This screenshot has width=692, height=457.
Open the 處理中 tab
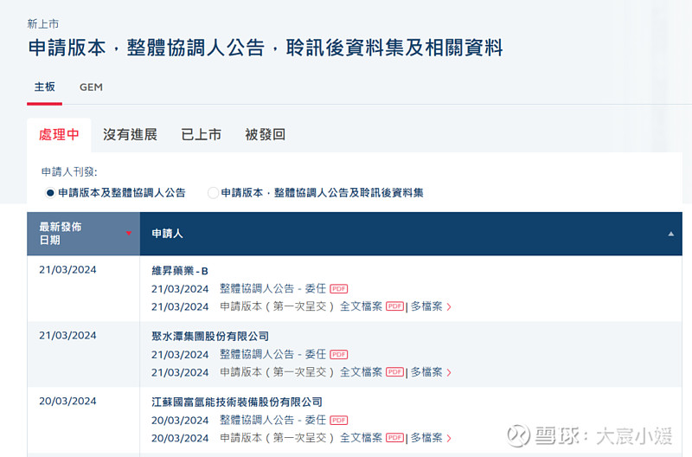(59, 135)
